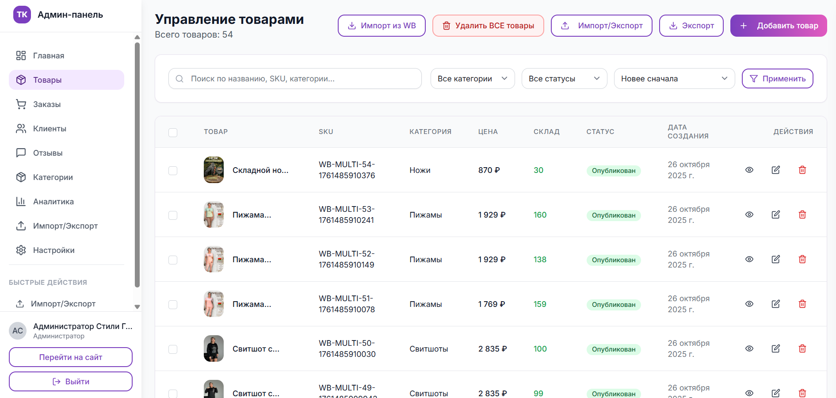836x398 pixels.
Task: Click the TK logo in sidebar header
Action: (x=22, y=15)
